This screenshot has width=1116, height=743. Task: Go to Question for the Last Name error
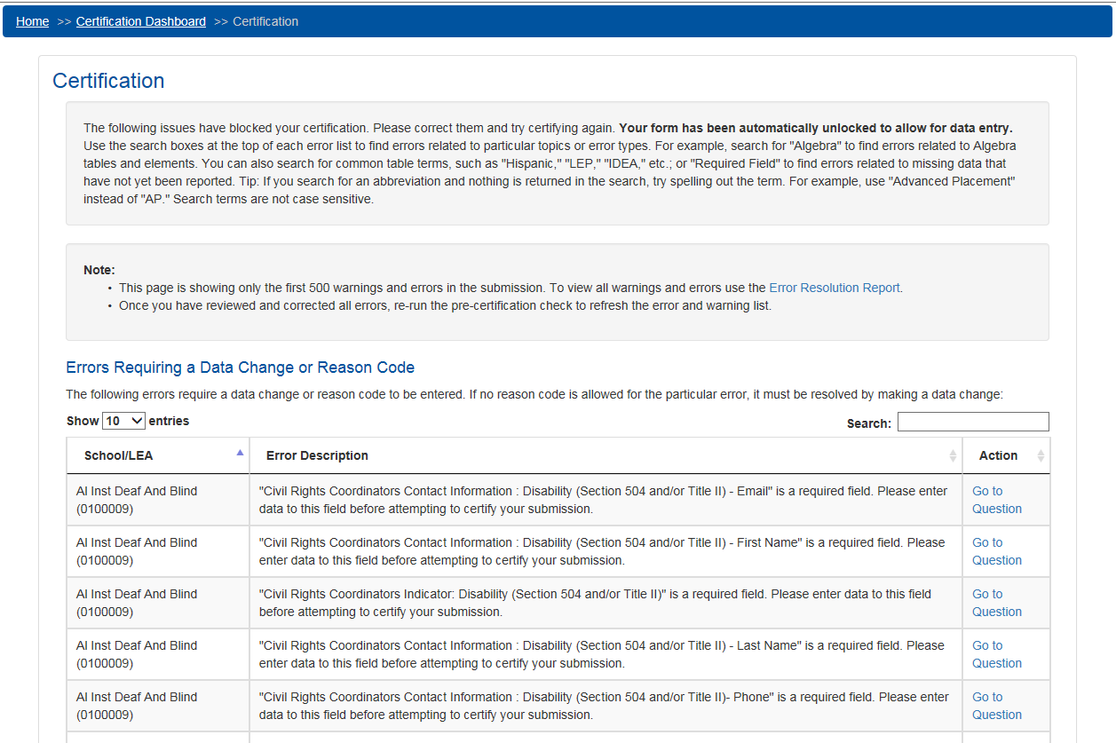pos(996,654)
